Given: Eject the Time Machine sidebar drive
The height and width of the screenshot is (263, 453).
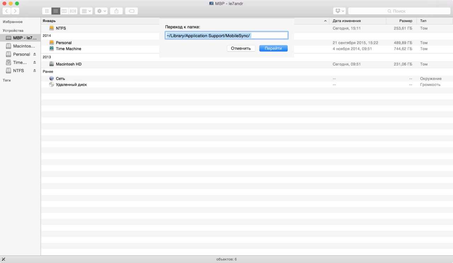Looking at the screenshot, I should 35,62.
